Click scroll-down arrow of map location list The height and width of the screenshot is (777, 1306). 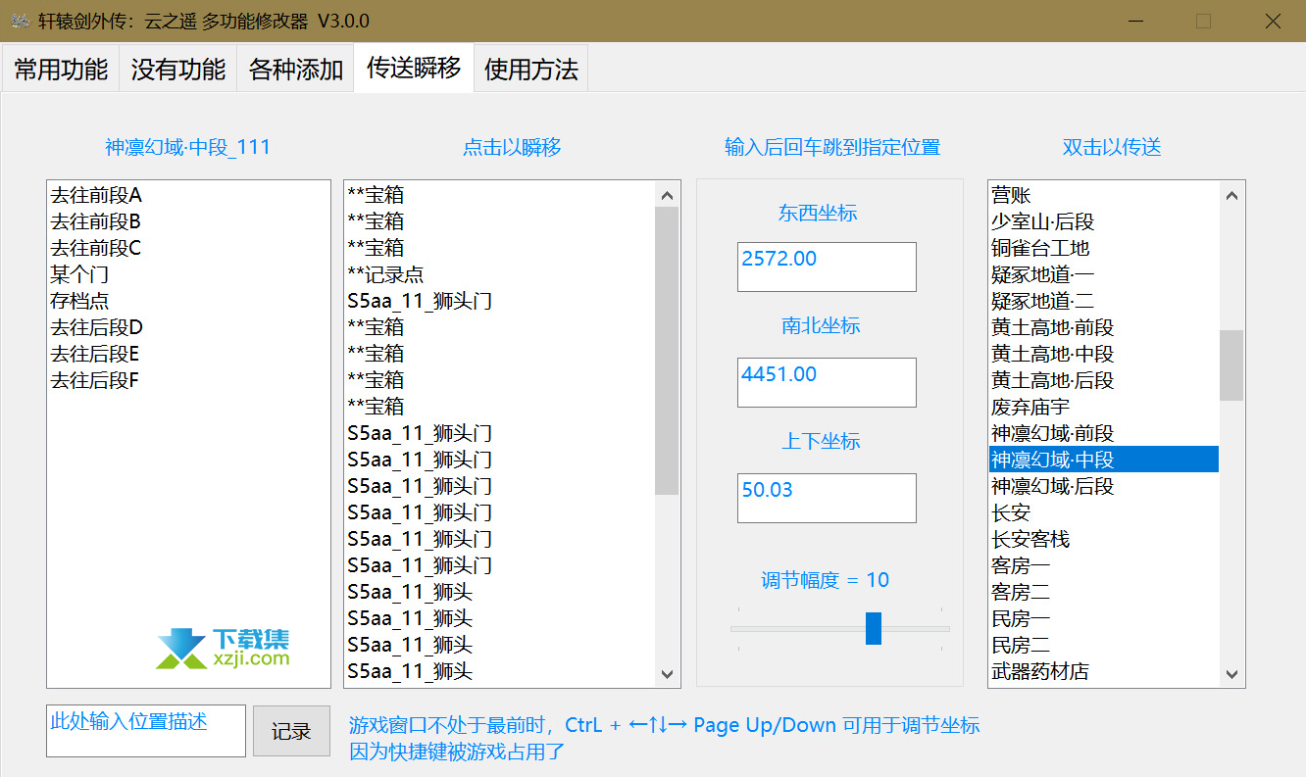pos(1232,674)
